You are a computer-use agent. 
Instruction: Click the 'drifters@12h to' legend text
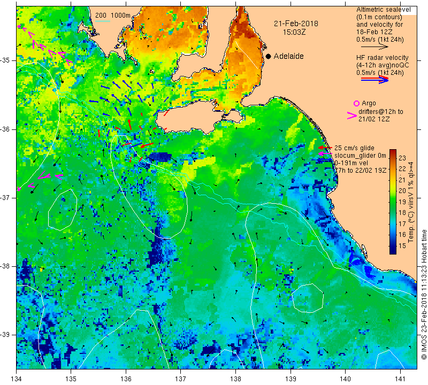pos(381,112)
